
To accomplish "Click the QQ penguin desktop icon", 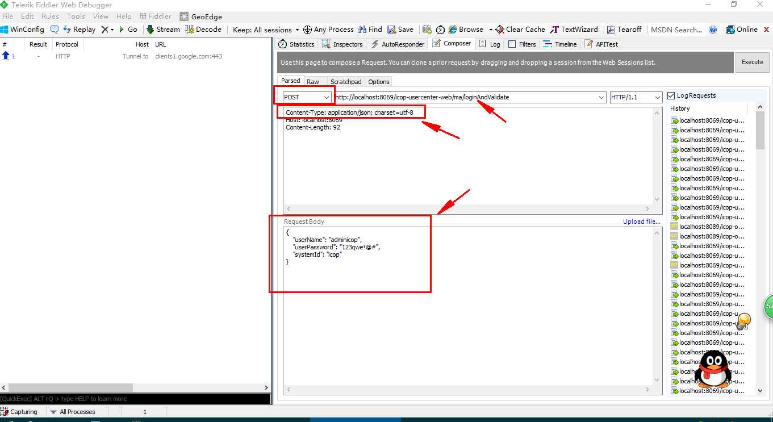I will point(714,369).
